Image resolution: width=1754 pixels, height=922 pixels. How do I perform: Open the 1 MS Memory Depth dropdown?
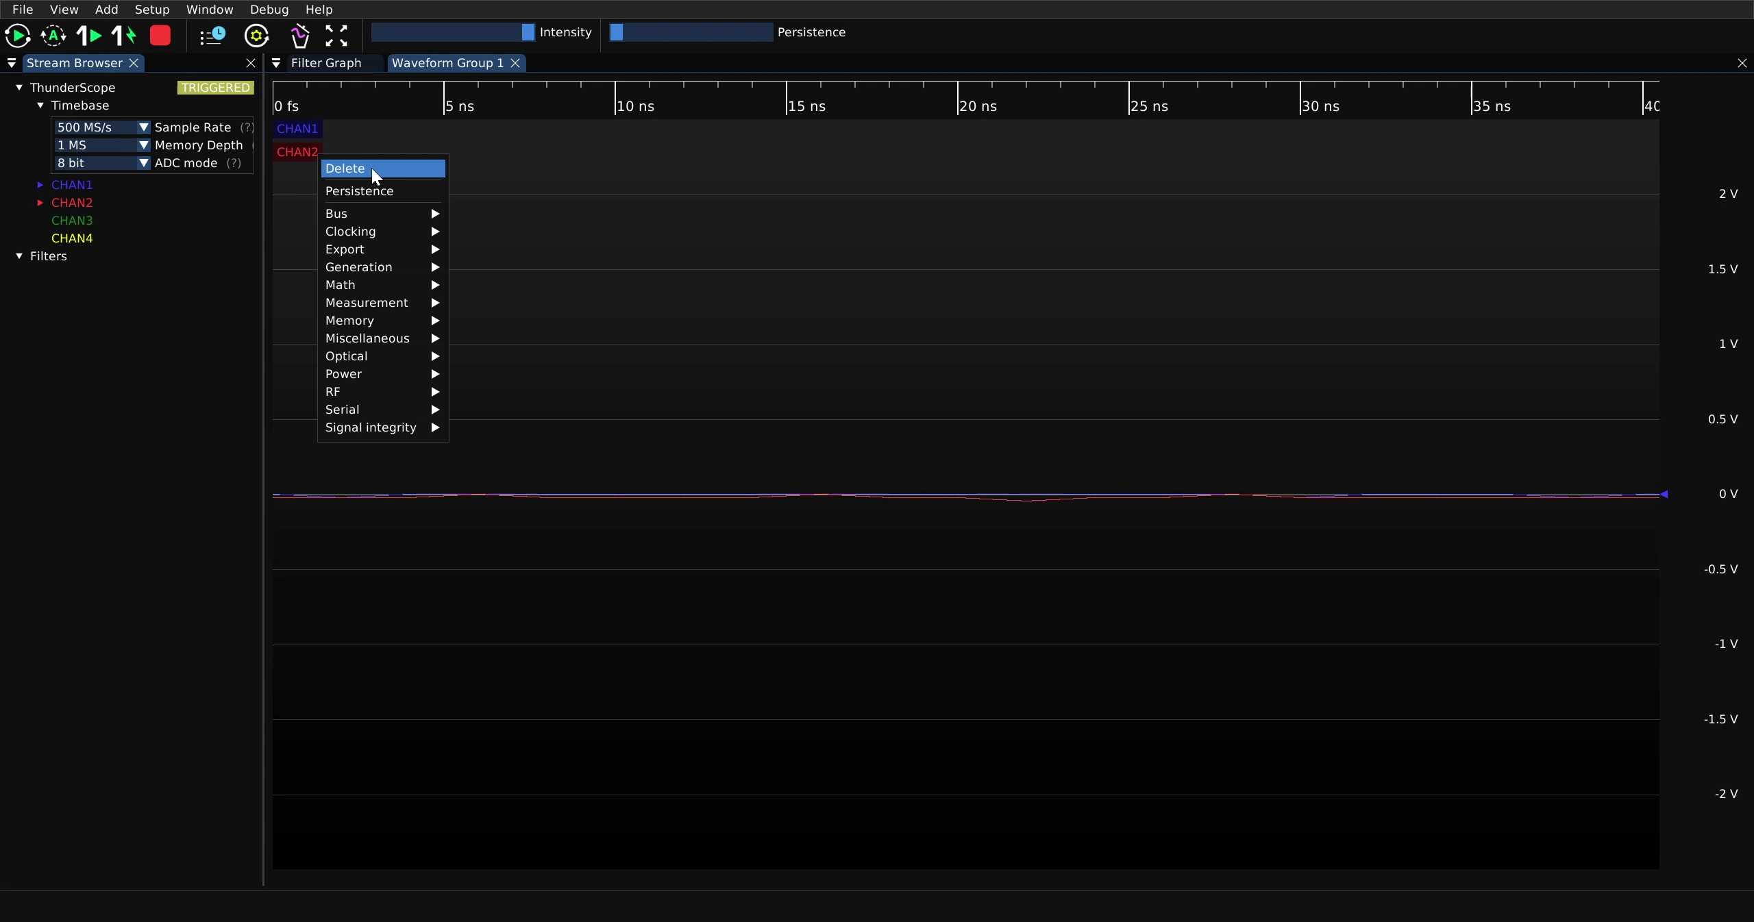pyautogui.click(x=102, y=145)
